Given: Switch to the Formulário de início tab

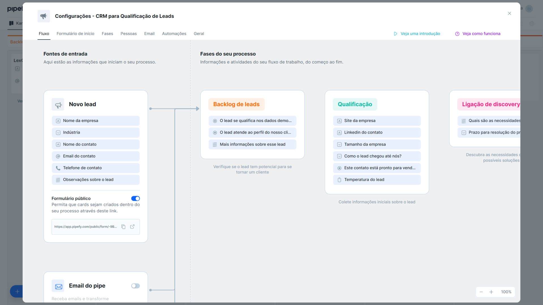Looking at the screenshot, I should pyautogui.click(x=75, y=34).
